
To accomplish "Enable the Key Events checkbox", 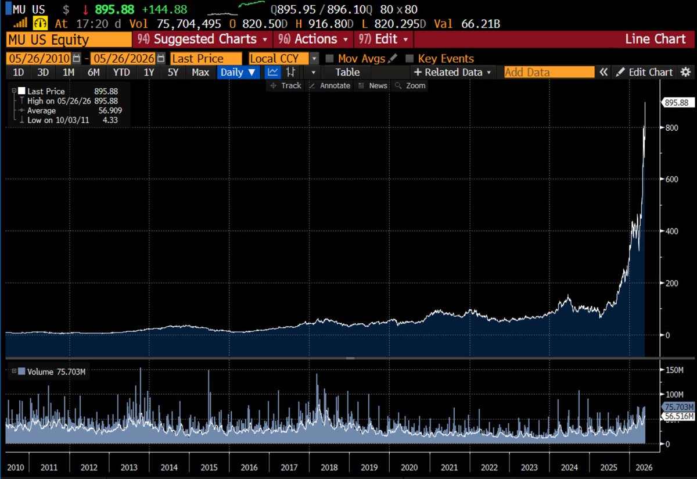I will click(409, 59).
